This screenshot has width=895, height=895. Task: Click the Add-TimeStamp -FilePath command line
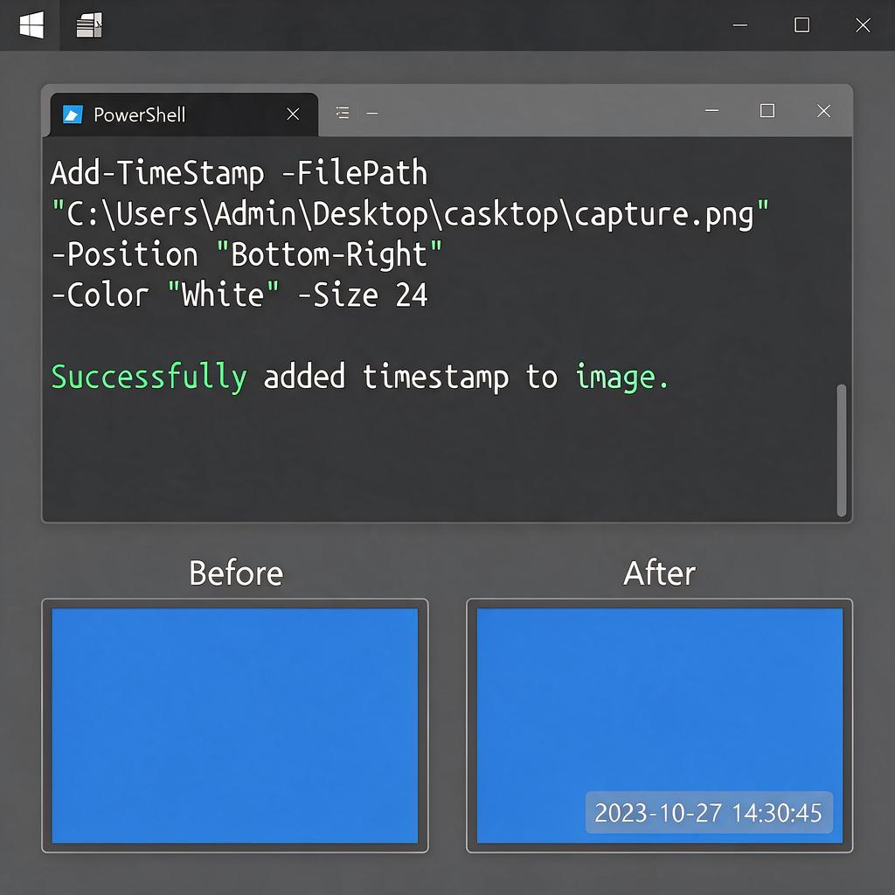(x=239, y=173)
